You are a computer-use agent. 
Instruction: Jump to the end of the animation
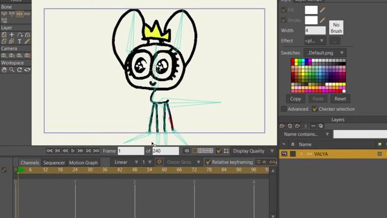96,151
